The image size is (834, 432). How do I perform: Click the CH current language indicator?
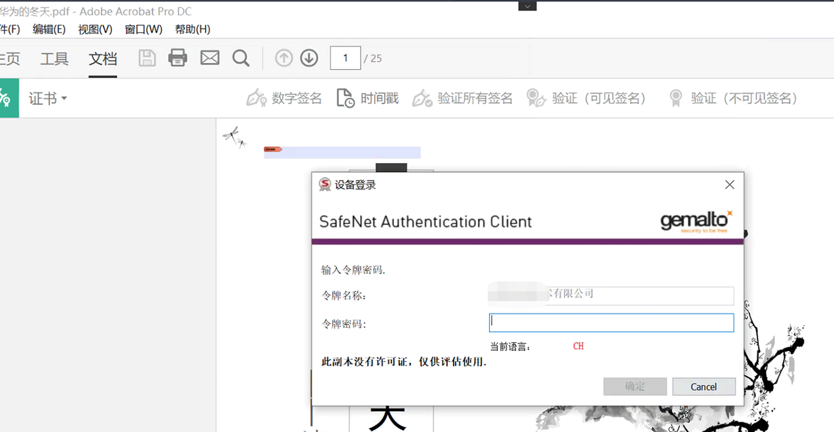click(578, 346)
